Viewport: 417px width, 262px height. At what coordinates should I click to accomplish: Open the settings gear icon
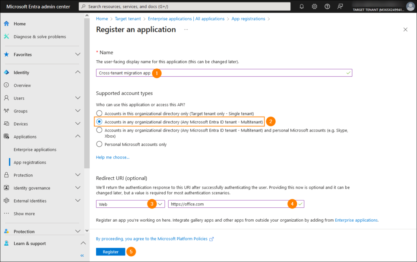[x=314, y=7]
